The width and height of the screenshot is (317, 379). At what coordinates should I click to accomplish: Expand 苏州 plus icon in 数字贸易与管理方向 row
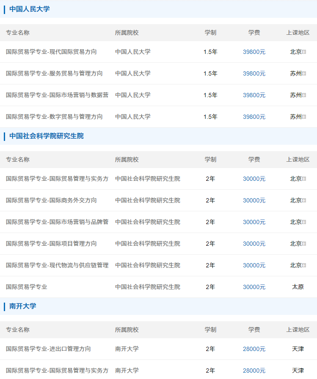point(304,117)
